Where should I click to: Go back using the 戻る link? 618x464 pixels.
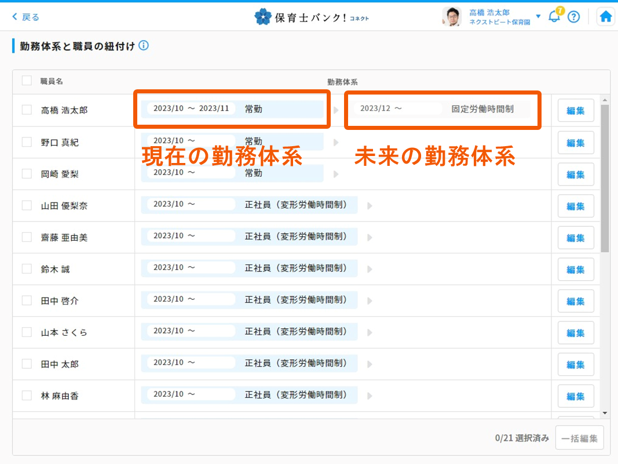coord(26,17)
